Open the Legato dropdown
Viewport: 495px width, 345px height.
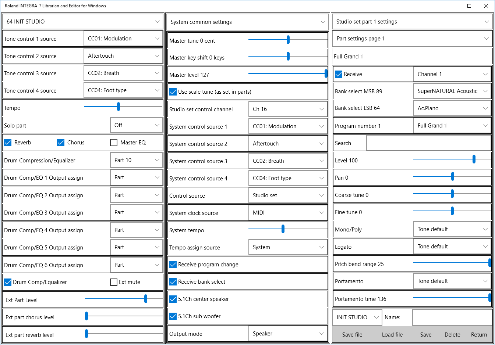click(x=452, y=247)
